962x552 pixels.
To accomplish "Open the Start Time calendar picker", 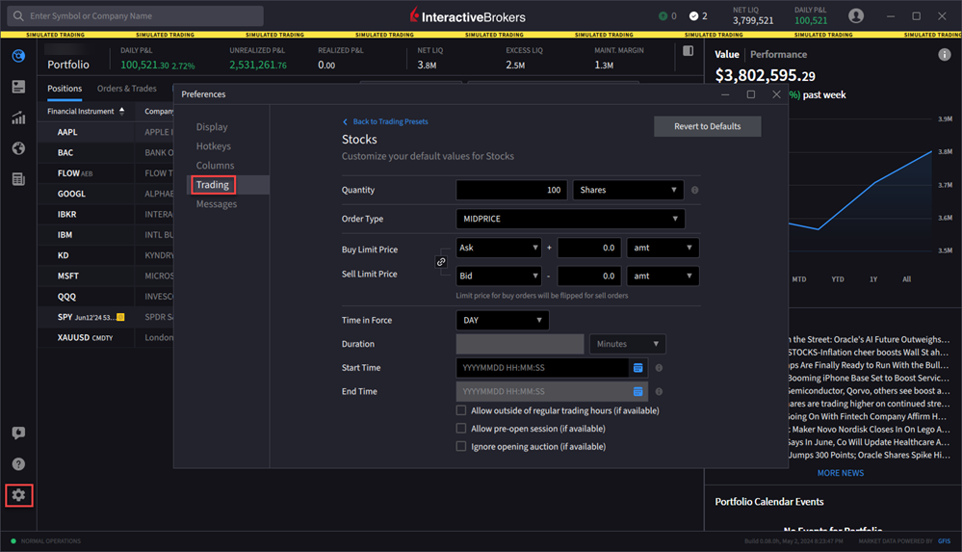I will [x=638, y=368].
